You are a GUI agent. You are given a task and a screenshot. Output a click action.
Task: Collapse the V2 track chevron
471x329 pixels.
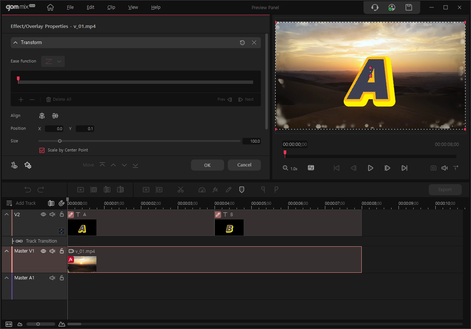(7, 214)
